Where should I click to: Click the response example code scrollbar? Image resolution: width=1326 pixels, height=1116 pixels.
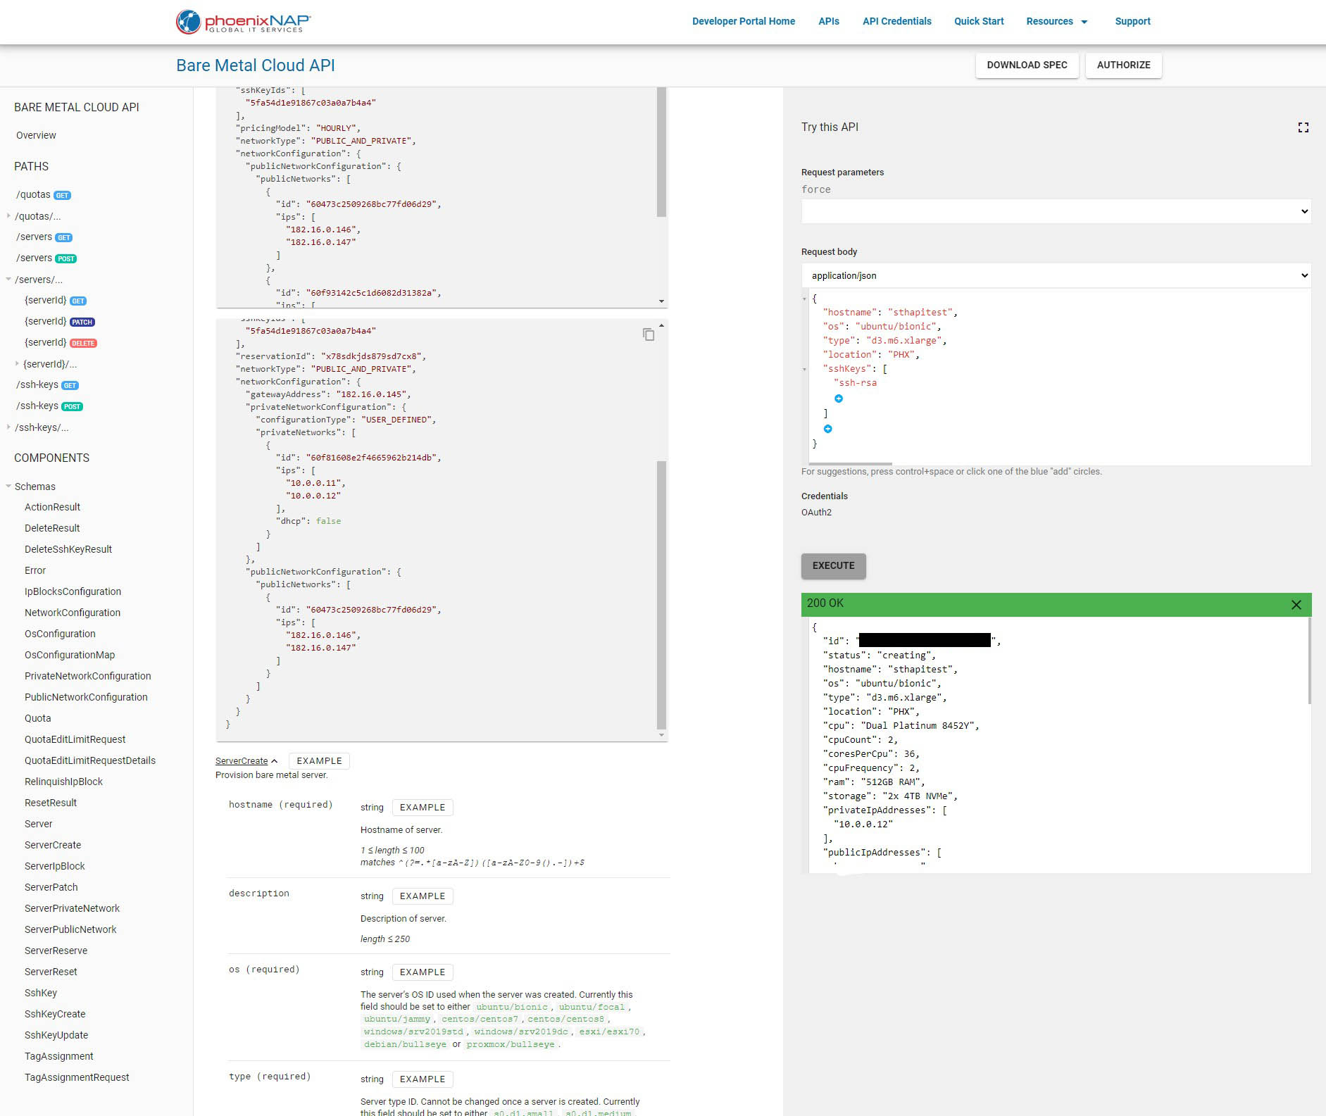click(x=661, y=595)
